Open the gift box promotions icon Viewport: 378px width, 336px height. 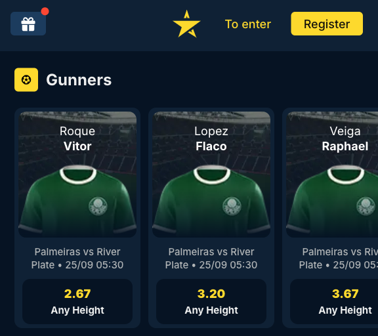coord(28,24)
